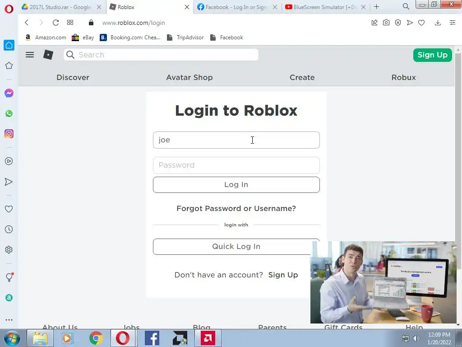Open WhatsApp in the sidebar
Image resolution: width=462 pixels, height=347 pixels.
[9, 113]
